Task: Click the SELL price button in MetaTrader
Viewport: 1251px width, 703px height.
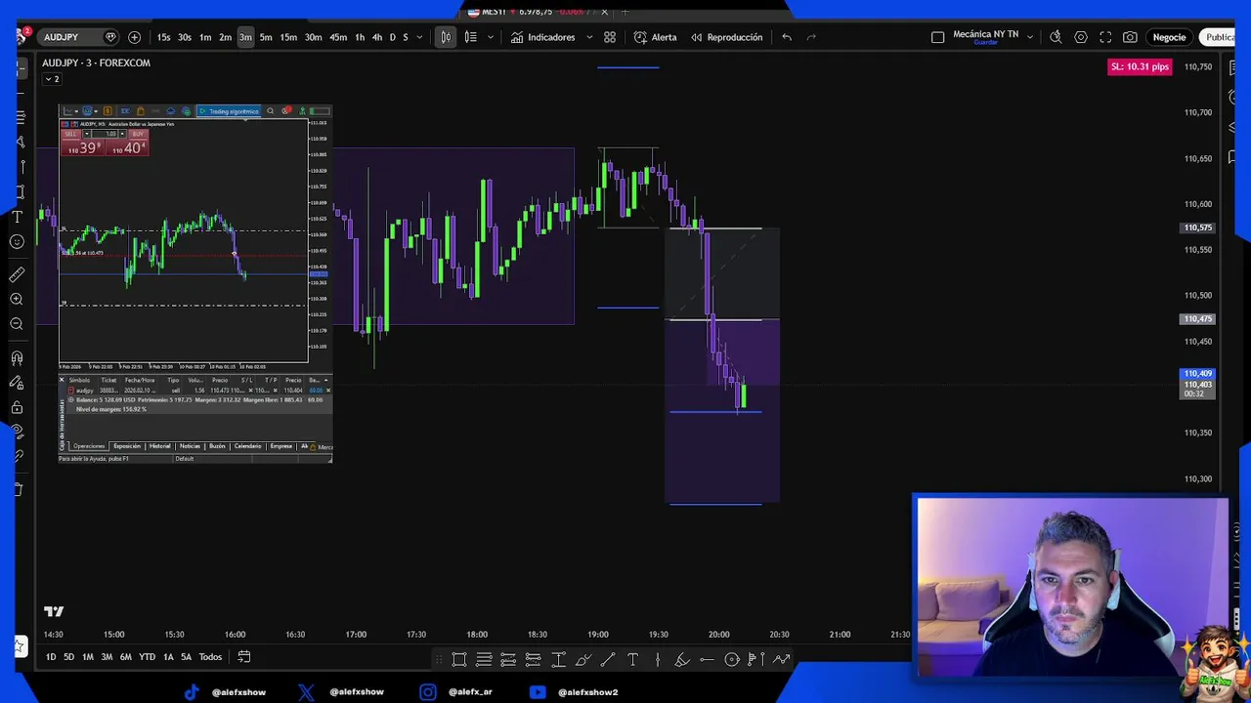Action: click(82, 145)
